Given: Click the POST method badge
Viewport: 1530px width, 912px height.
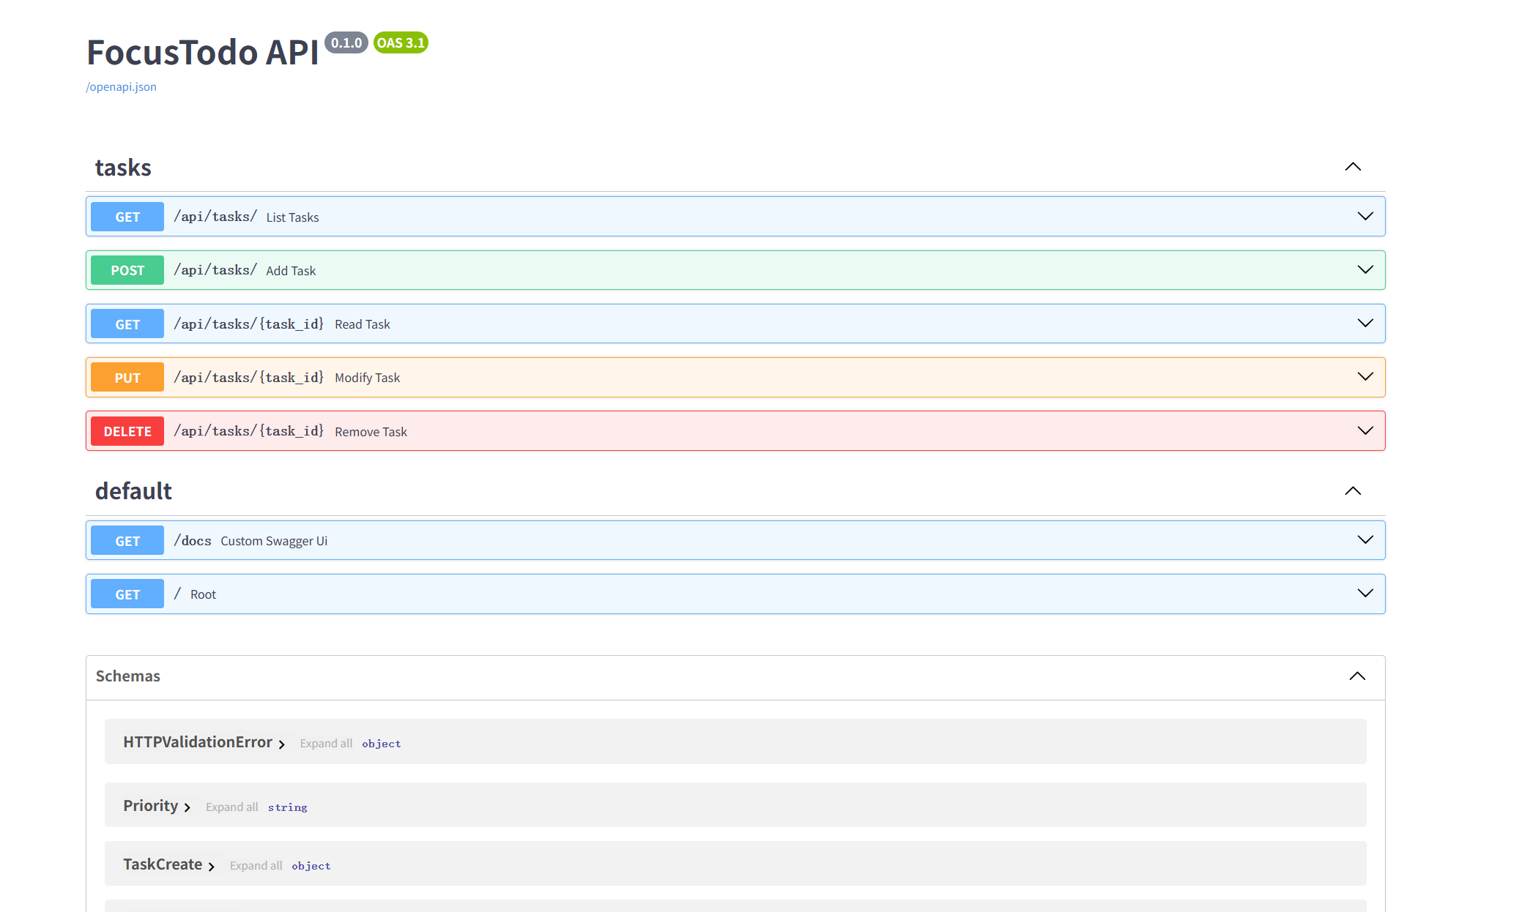Looking at the screenshot, I should (127, 270).
